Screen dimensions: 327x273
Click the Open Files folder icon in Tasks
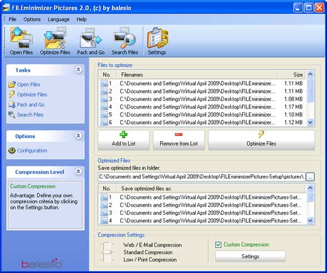pyautogui.click(x=12, y=84)
